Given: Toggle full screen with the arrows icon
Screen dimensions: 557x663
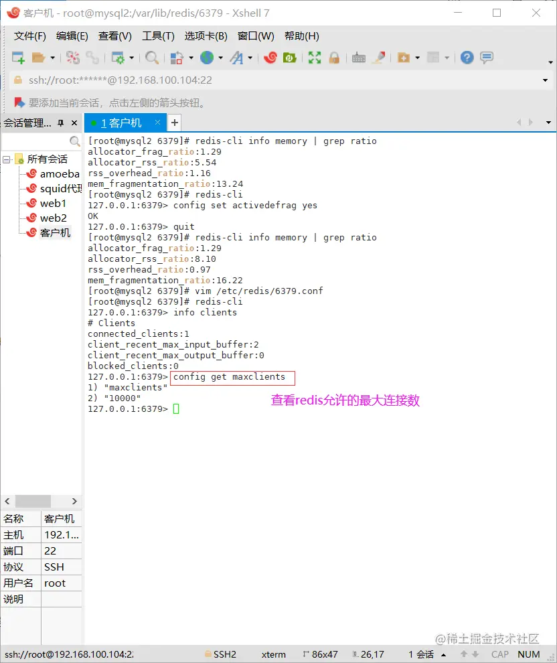Looking at the screenshot, I should 315,58.
